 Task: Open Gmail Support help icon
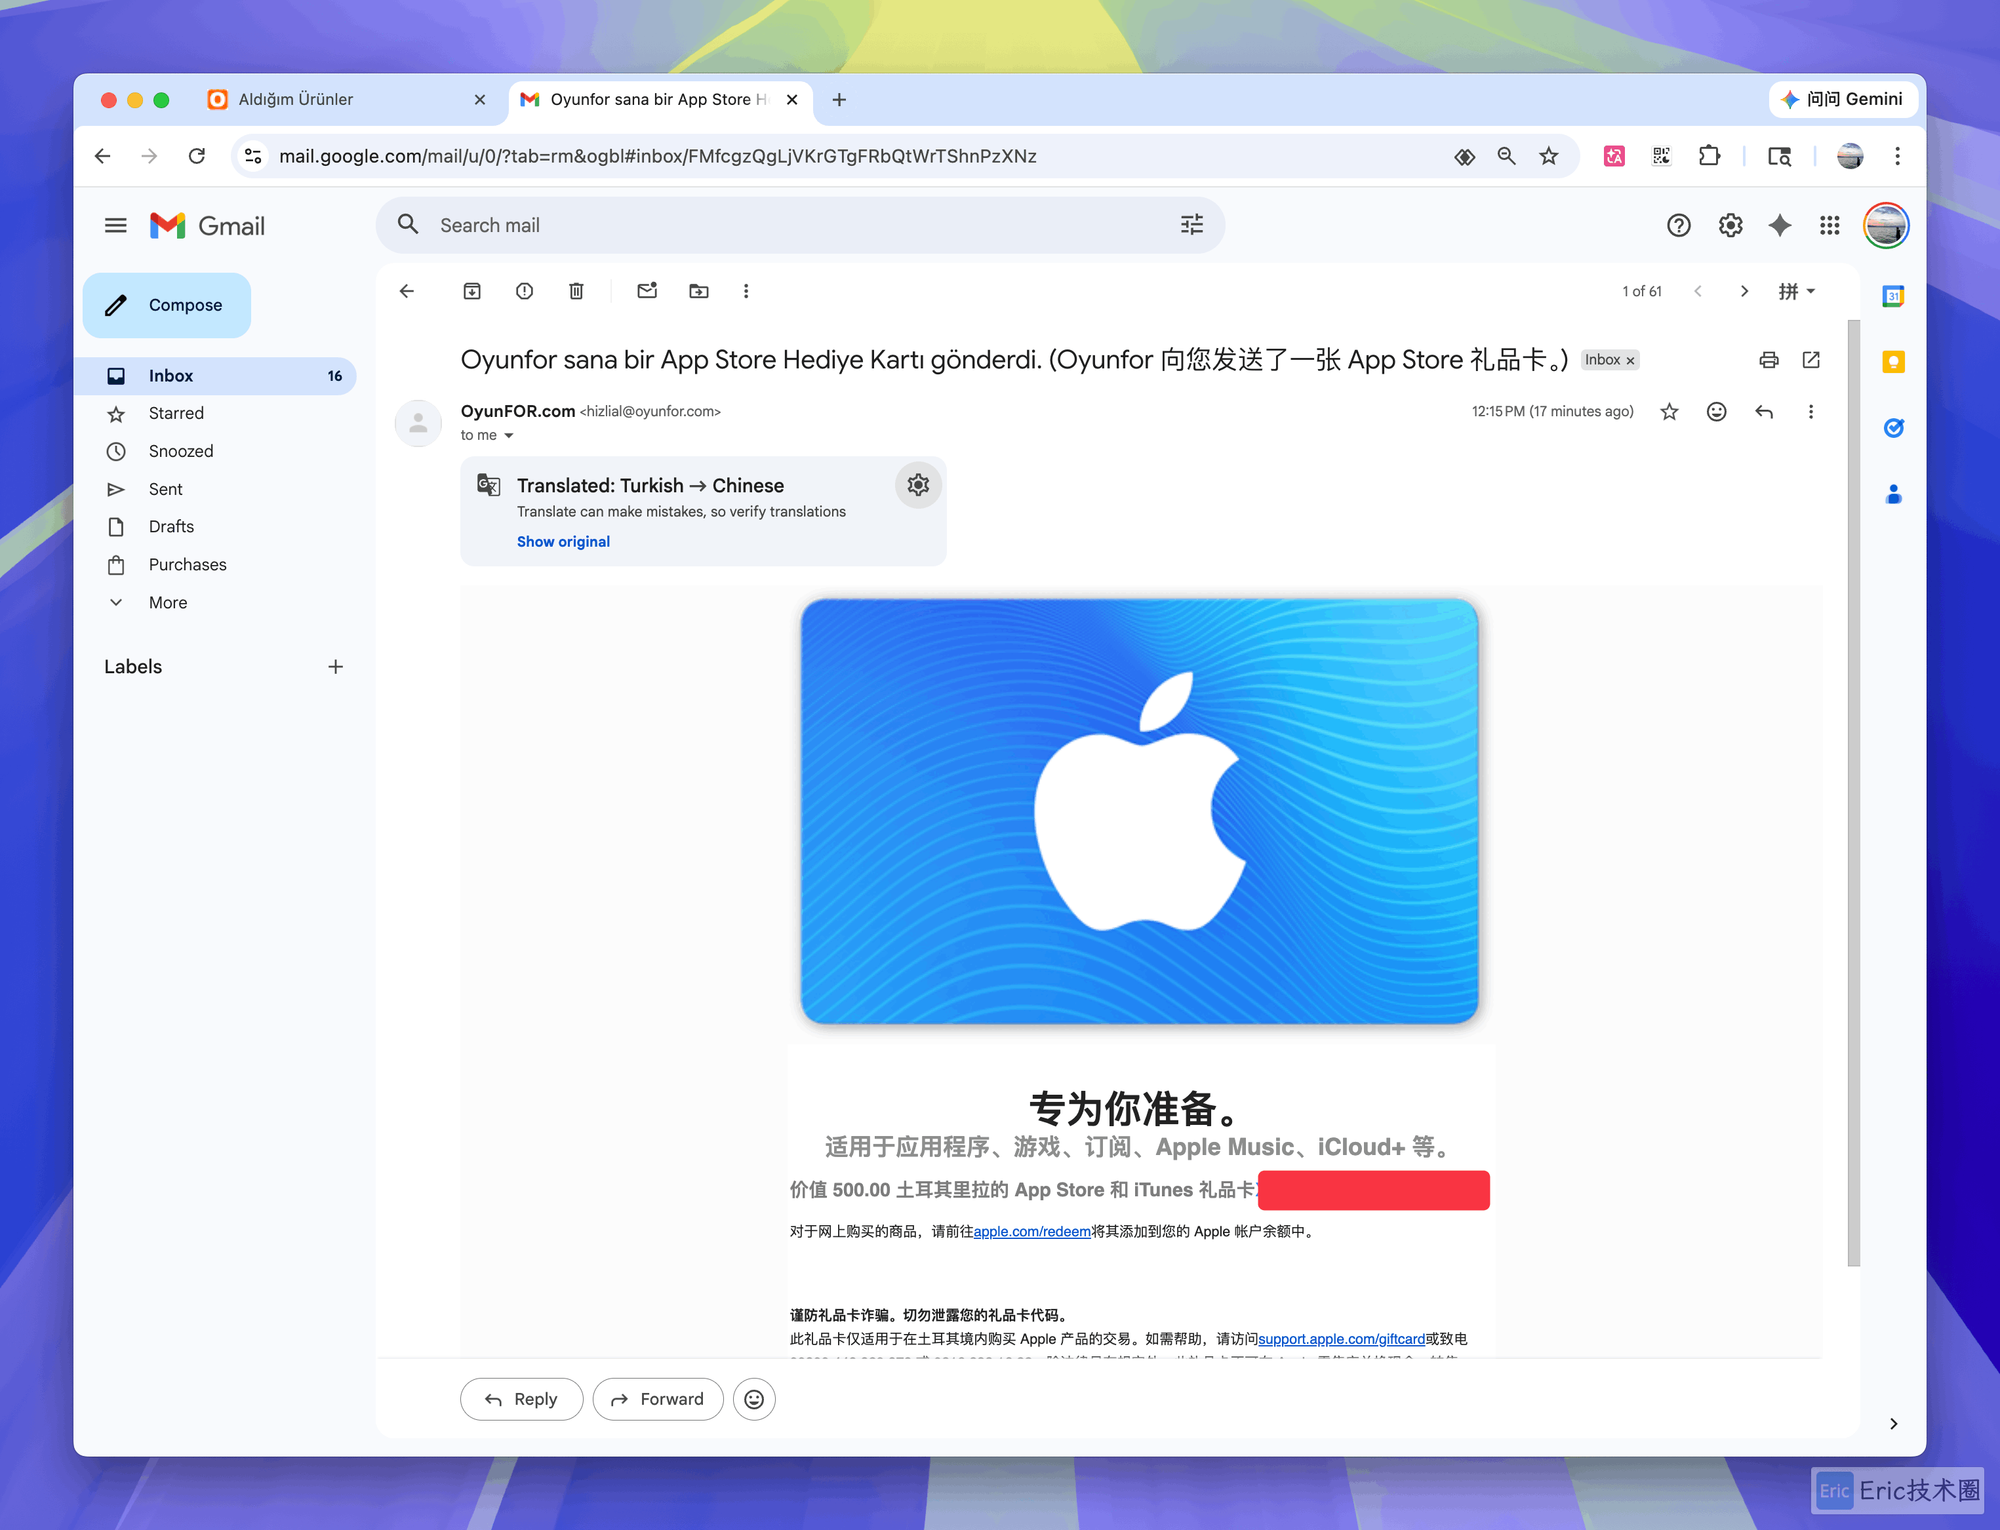(1679, 226)
